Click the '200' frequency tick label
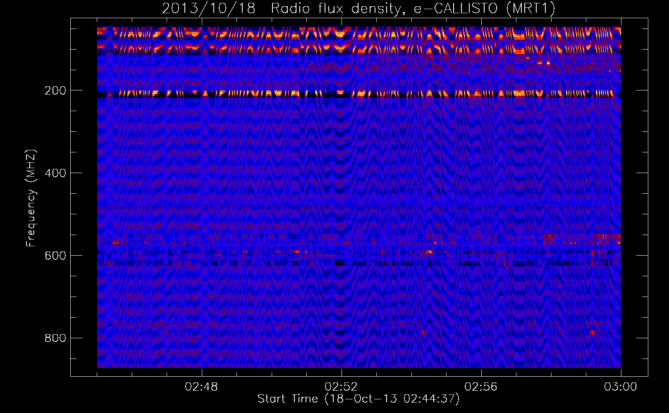This screenshot has height=413, width=669. (x=55, y=90)
